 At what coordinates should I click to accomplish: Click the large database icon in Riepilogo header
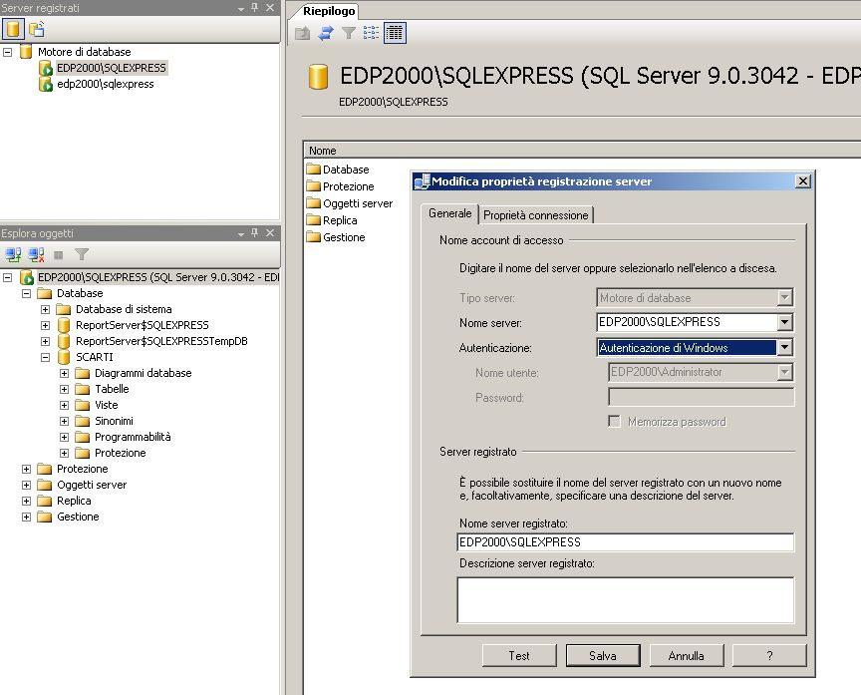pyautogui.click(x=318, y=77)
